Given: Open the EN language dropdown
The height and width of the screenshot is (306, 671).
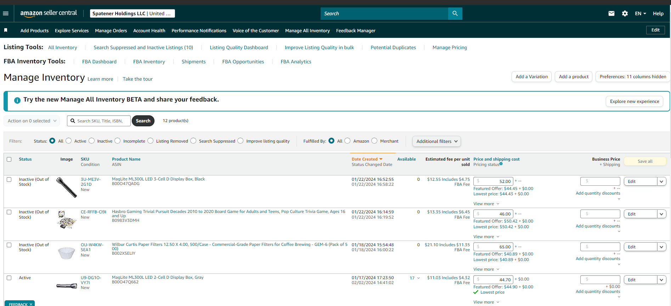Looking at the screenshot, I should point(641,13).
